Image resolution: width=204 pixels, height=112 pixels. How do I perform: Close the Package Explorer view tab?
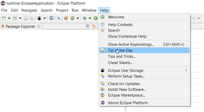pyautogui.click(x=39, y=26)
